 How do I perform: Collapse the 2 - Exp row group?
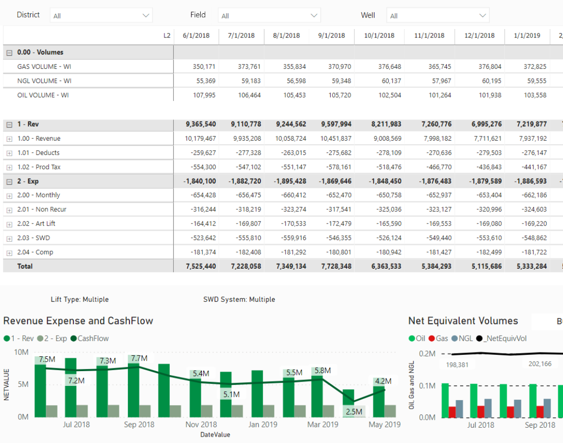coord(9,182)
